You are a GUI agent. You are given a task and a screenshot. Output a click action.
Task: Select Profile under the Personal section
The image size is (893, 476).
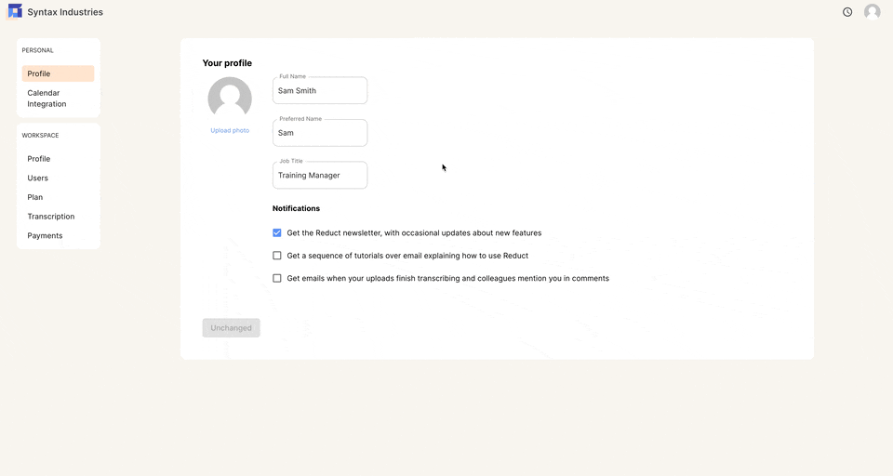pos(58,73)
